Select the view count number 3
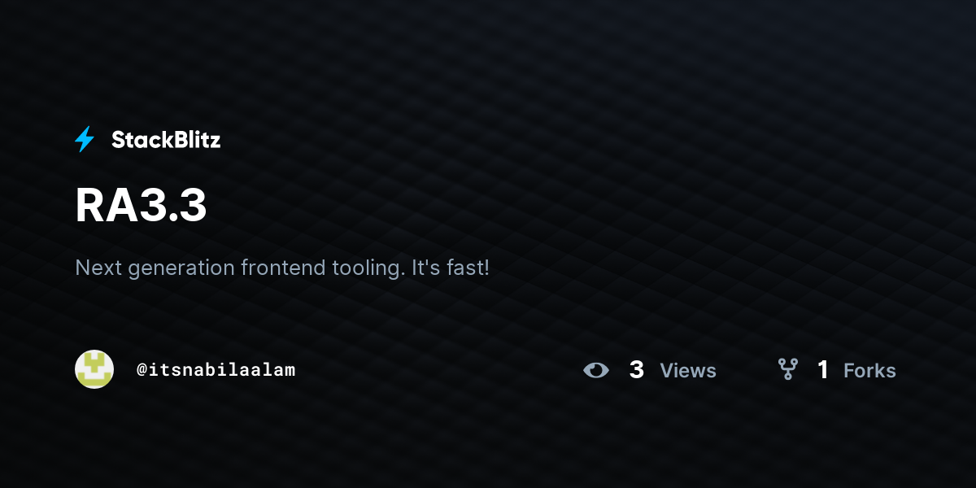The image size is (976, 488). point(637,370)
